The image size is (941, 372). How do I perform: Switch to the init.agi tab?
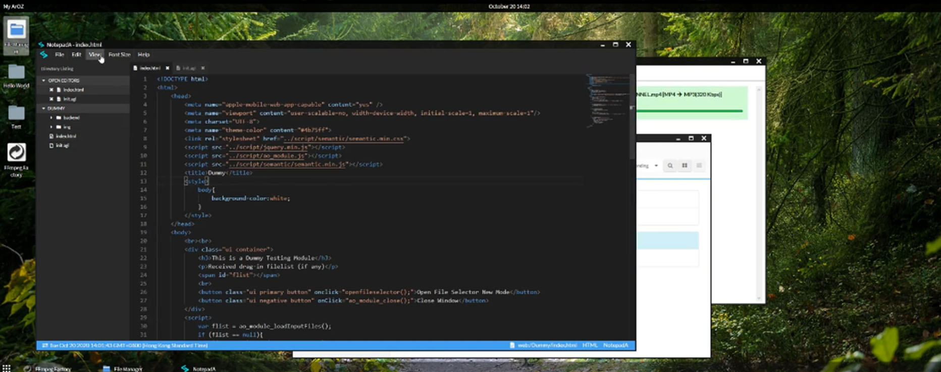click(189, 68)
